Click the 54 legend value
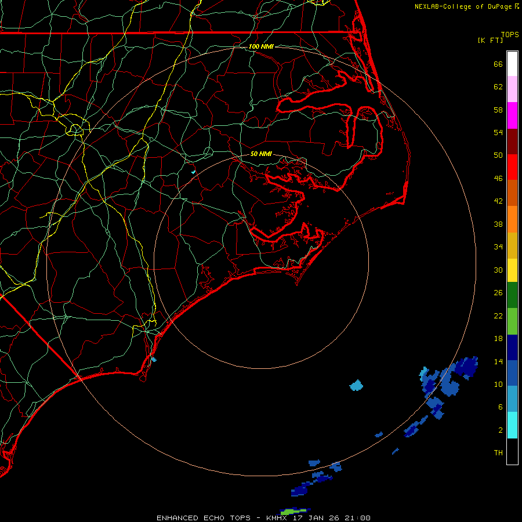 pyautogui.click(x=498, y=132)
